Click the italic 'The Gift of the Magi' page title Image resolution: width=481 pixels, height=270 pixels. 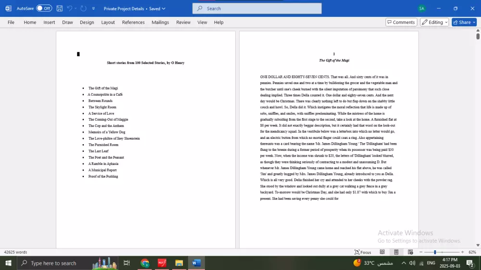(334, 60)
